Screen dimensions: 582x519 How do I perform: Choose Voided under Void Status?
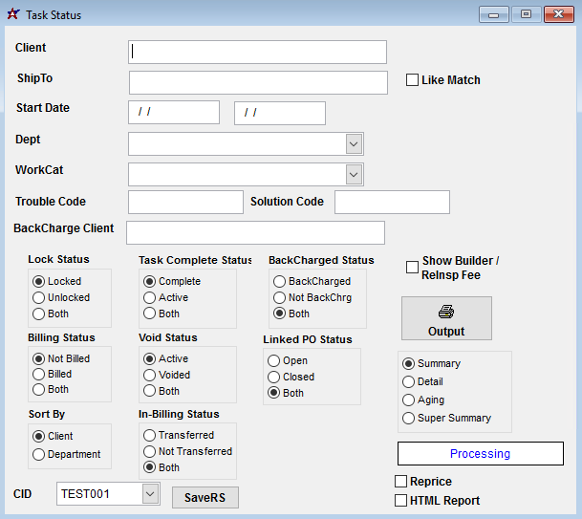click(x=150, y=375)
